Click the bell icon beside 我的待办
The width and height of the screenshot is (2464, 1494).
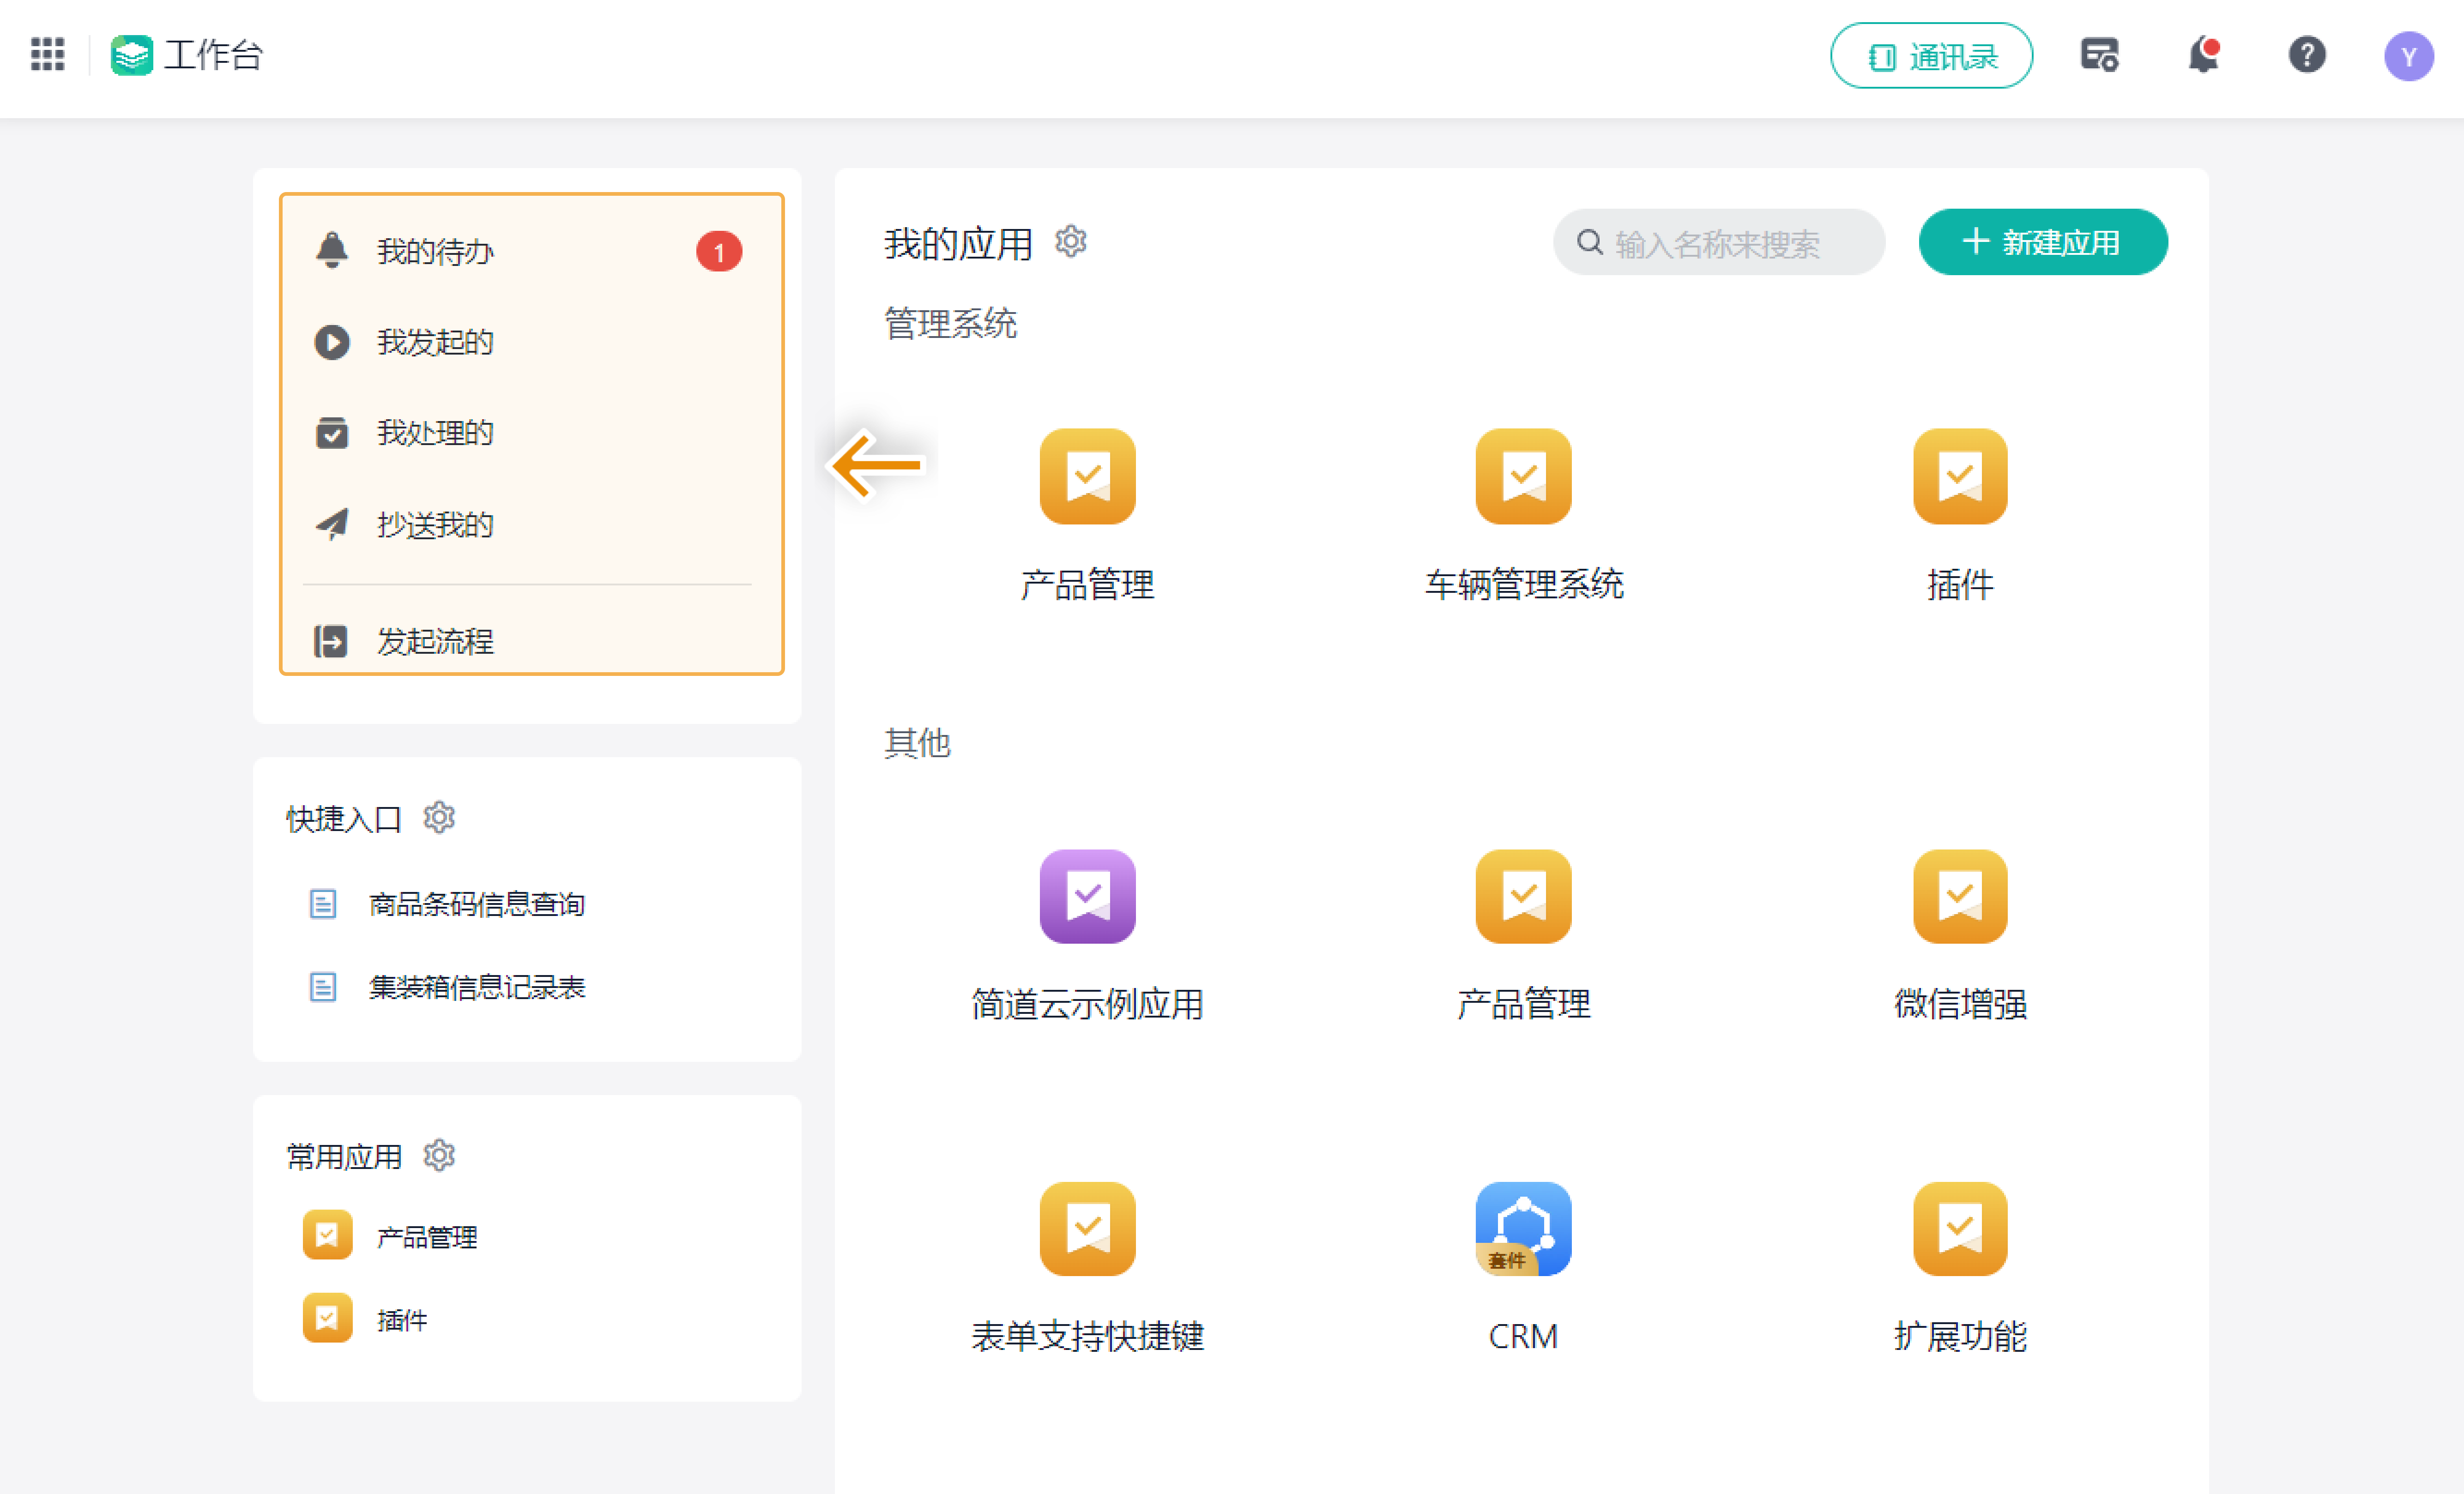tap(332, 250)
